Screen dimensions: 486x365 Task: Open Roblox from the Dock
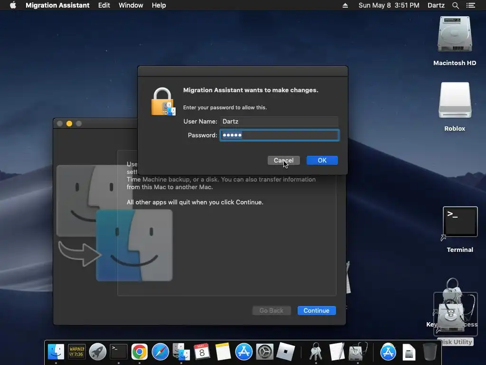(285, 352)
